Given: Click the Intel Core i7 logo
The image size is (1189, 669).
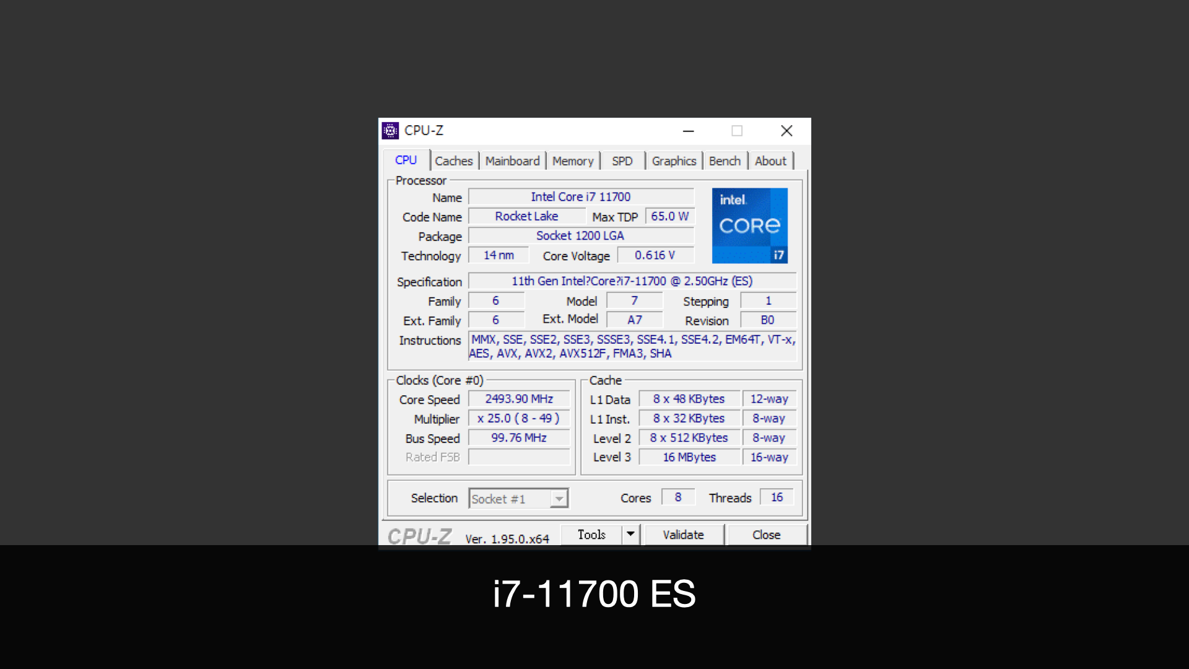Looking at the screenshot, I should [749, 226].
